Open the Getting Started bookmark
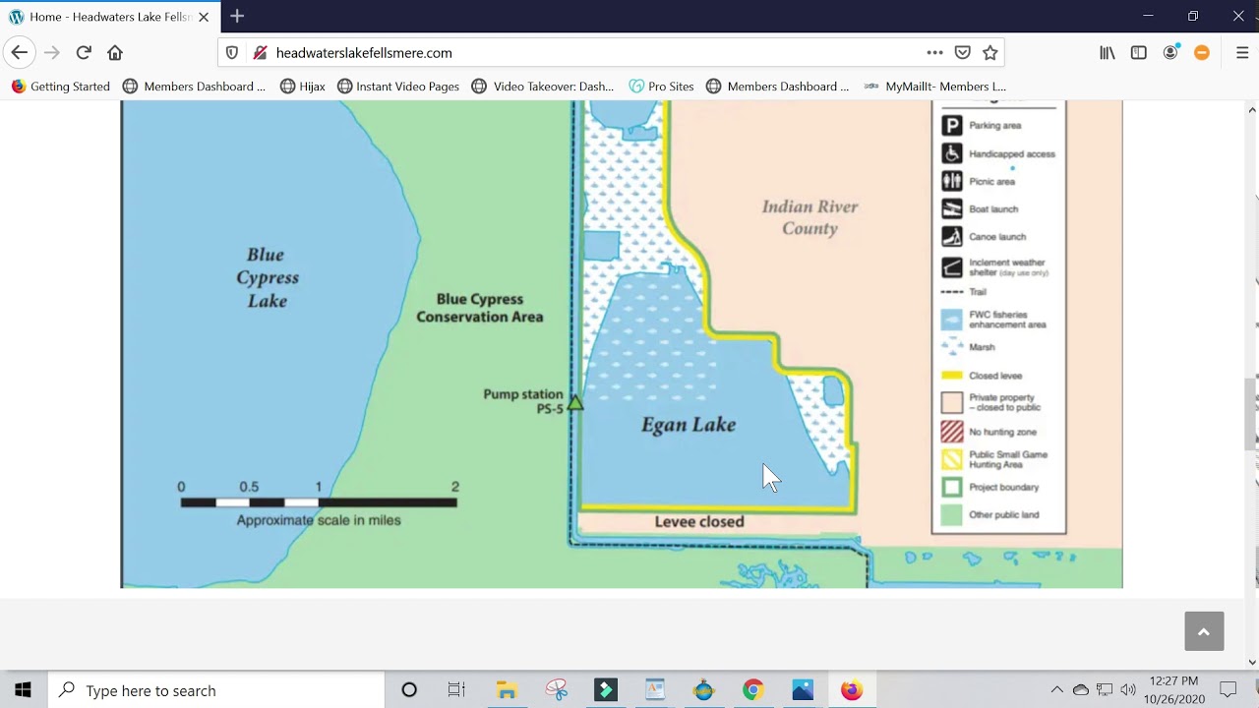Viewport: 1259px width, 708px height. coord(61,87)
